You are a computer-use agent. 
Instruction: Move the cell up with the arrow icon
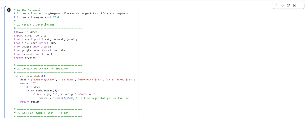(276, 5)
